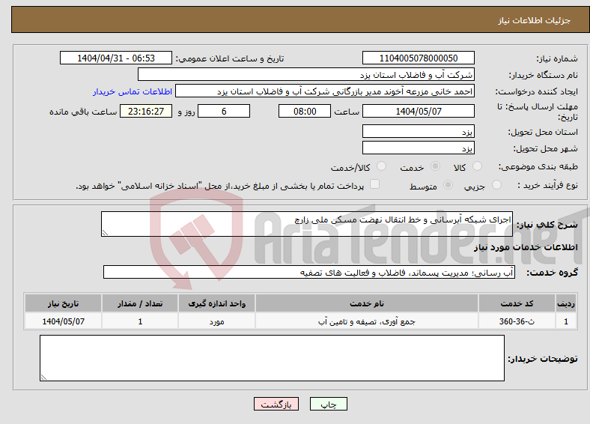This screenshot has height=424, width=590.
Task: Click the شهر محل تحویل label
Action: pyautogui.click(x=546, y=149)
